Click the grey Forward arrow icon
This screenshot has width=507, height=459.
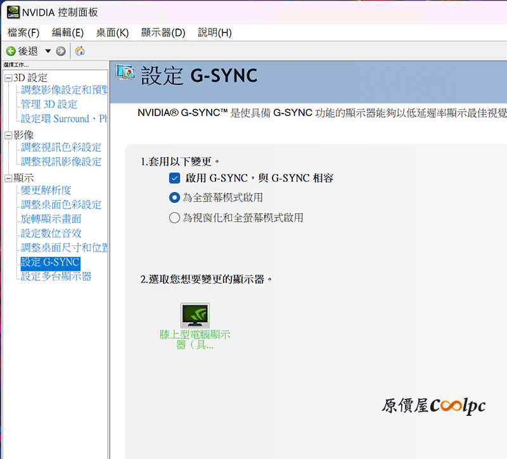pos(61,51)
